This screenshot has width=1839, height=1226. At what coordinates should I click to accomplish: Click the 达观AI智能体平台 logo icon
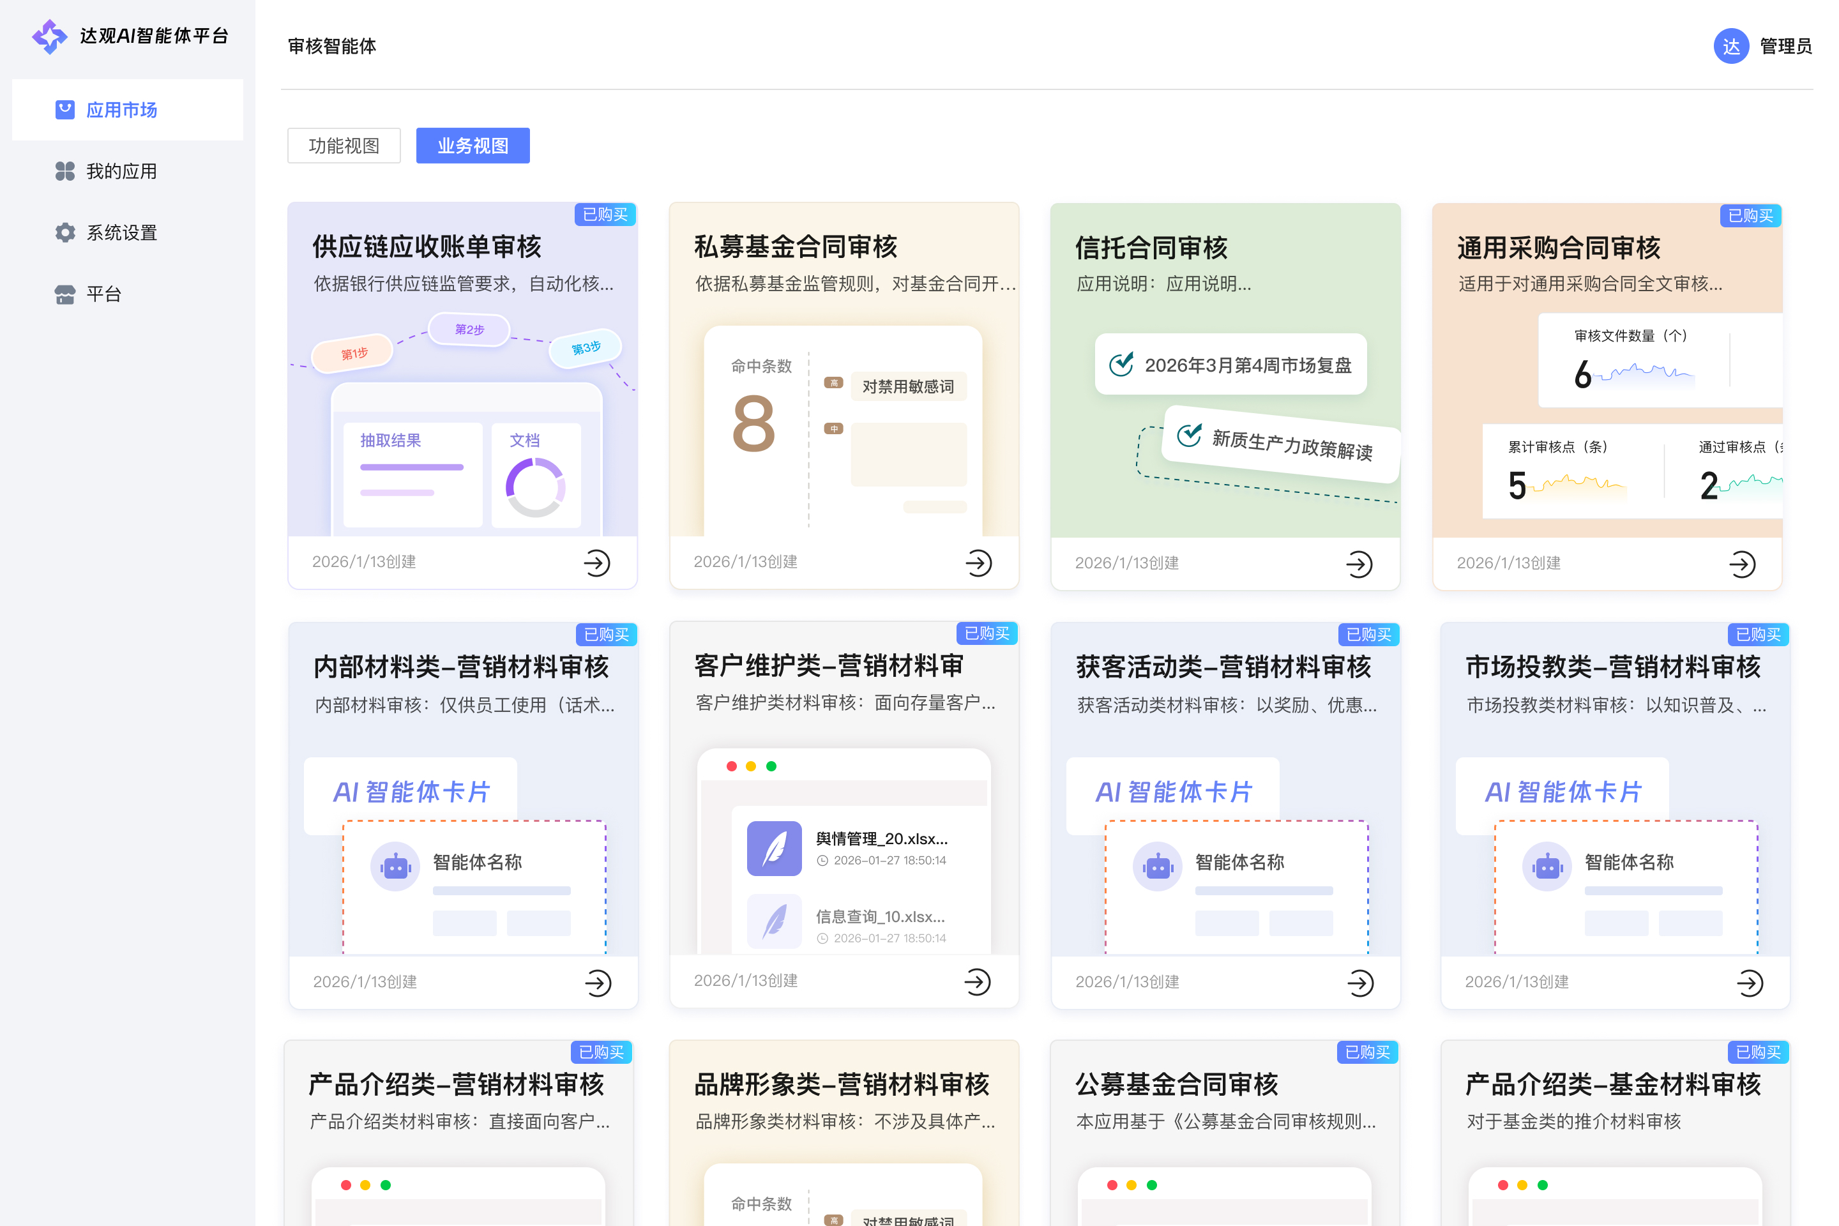pyautogui.click(x=49, y=36)
